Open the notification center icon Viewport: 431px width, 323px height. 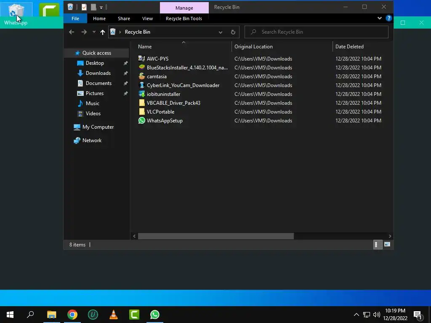click(x=418, y=315)
